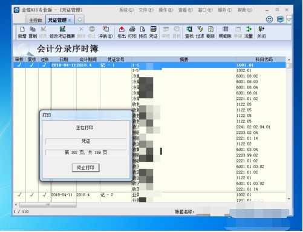This screenshot has height=232, width=303.
Task: Click the 引出 export toolbar icon
Action: 122,32
